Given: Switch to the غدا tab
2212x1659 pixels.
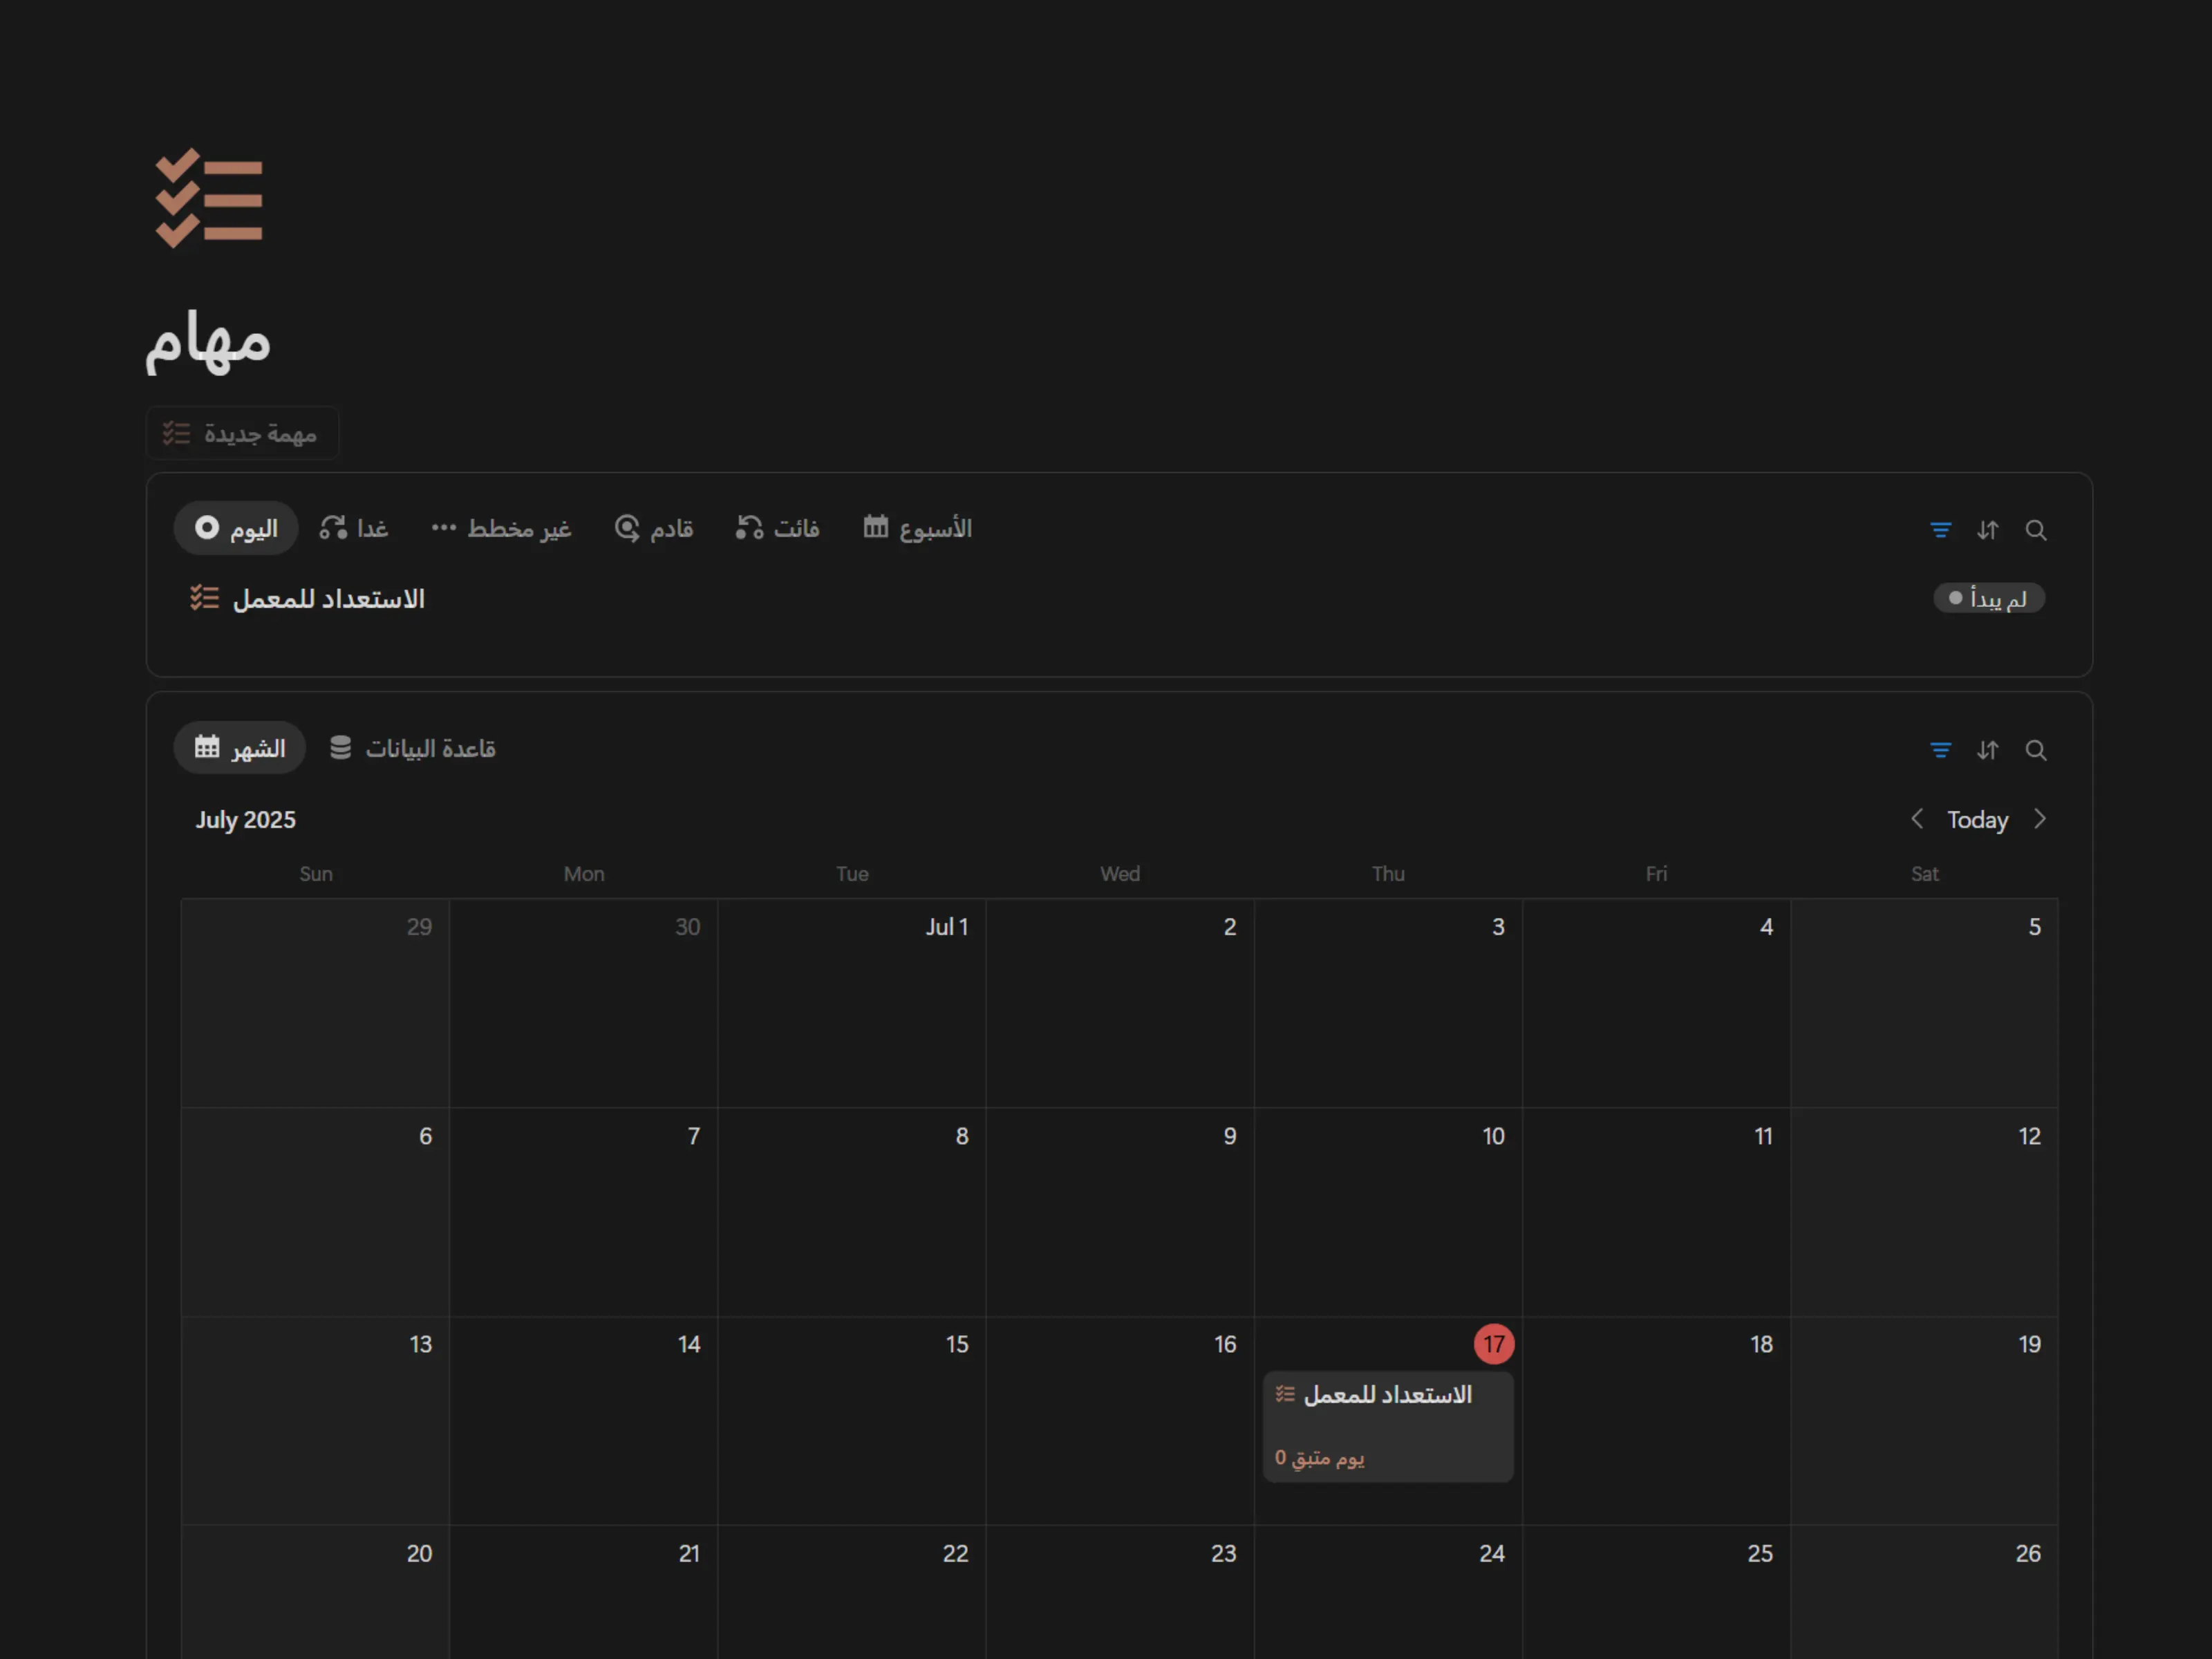Looking at the screenshot, I should [x=354, y=528].
